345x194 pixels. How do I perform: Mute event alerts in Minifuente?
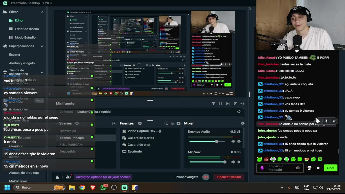coord(235,103)
